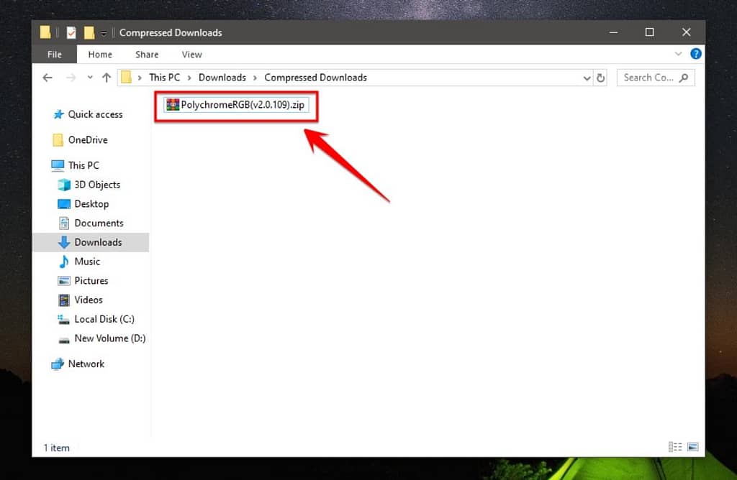Refresh the Compressed Downloads folder
This screenshot has width=737, height=480.
pyautogui.click(x=601, y=78)
